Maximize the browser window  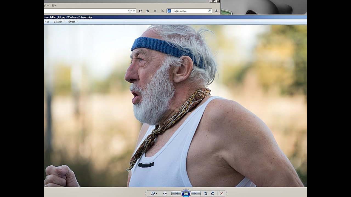[x=214, y=1]
